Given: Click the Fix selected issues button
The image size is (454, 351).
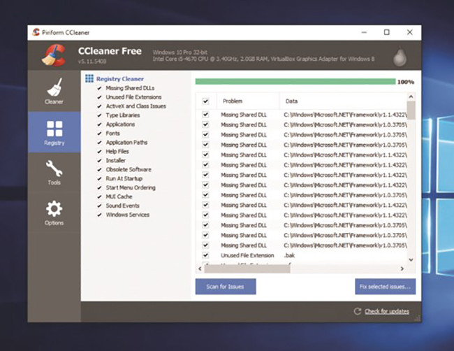Looking at the screenshot, I should pyautogui.click(x=385, y=287).
